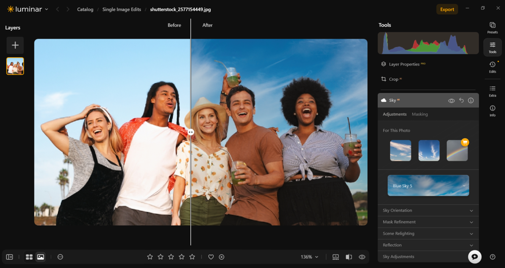This screenshot has width=505, height=268.
Task: Click the Export button
Action: point(447,9)
